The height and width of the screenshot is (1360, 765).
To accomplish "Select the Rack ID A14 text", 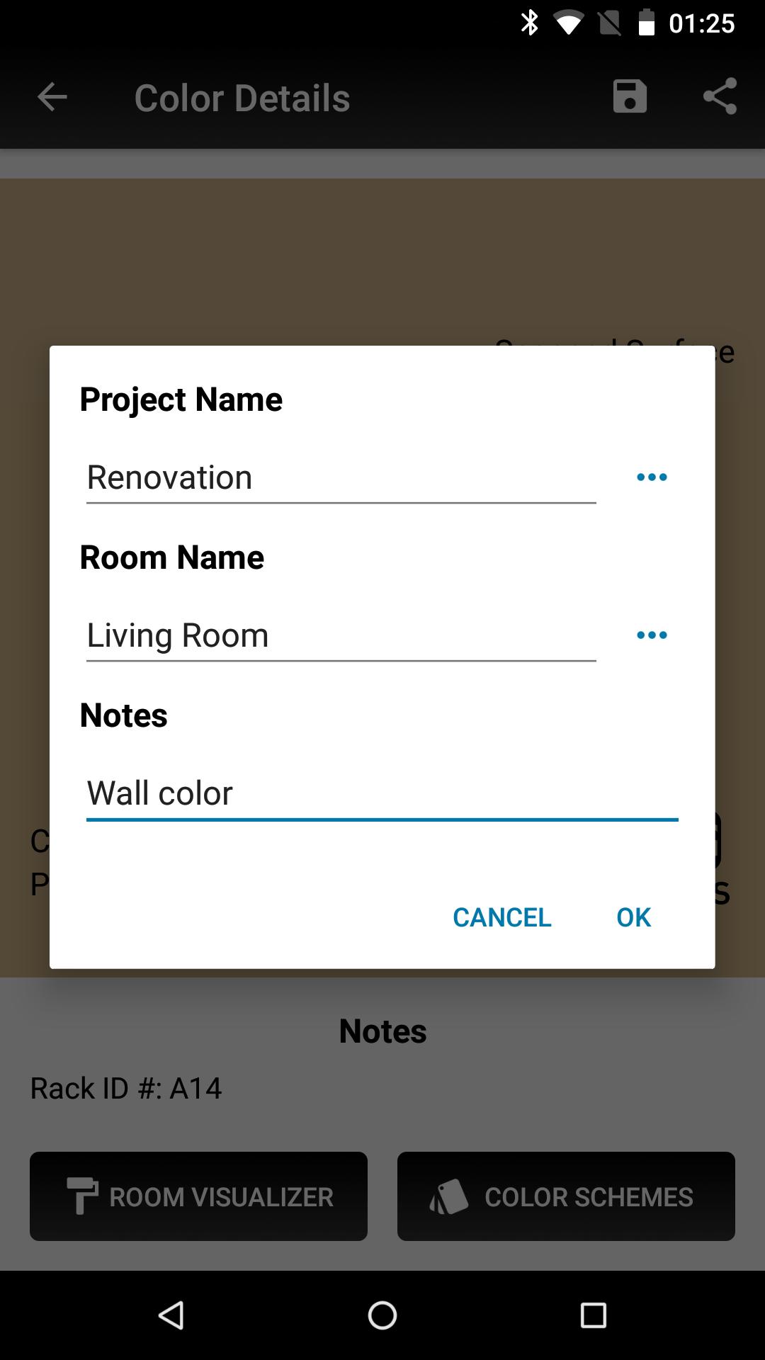I will [126, 1088].
